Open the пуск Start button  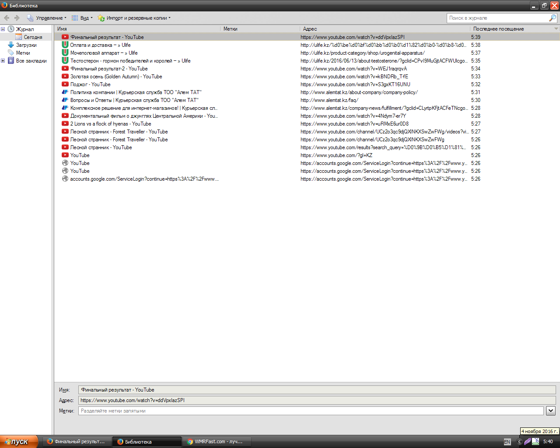(x=19, y=441)
